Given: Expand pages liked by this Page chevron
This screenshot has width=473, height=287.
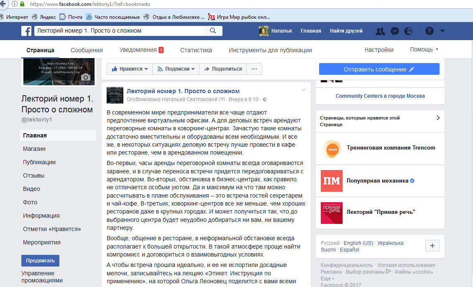Looking at the screenshot, I should tap(438, 118).
